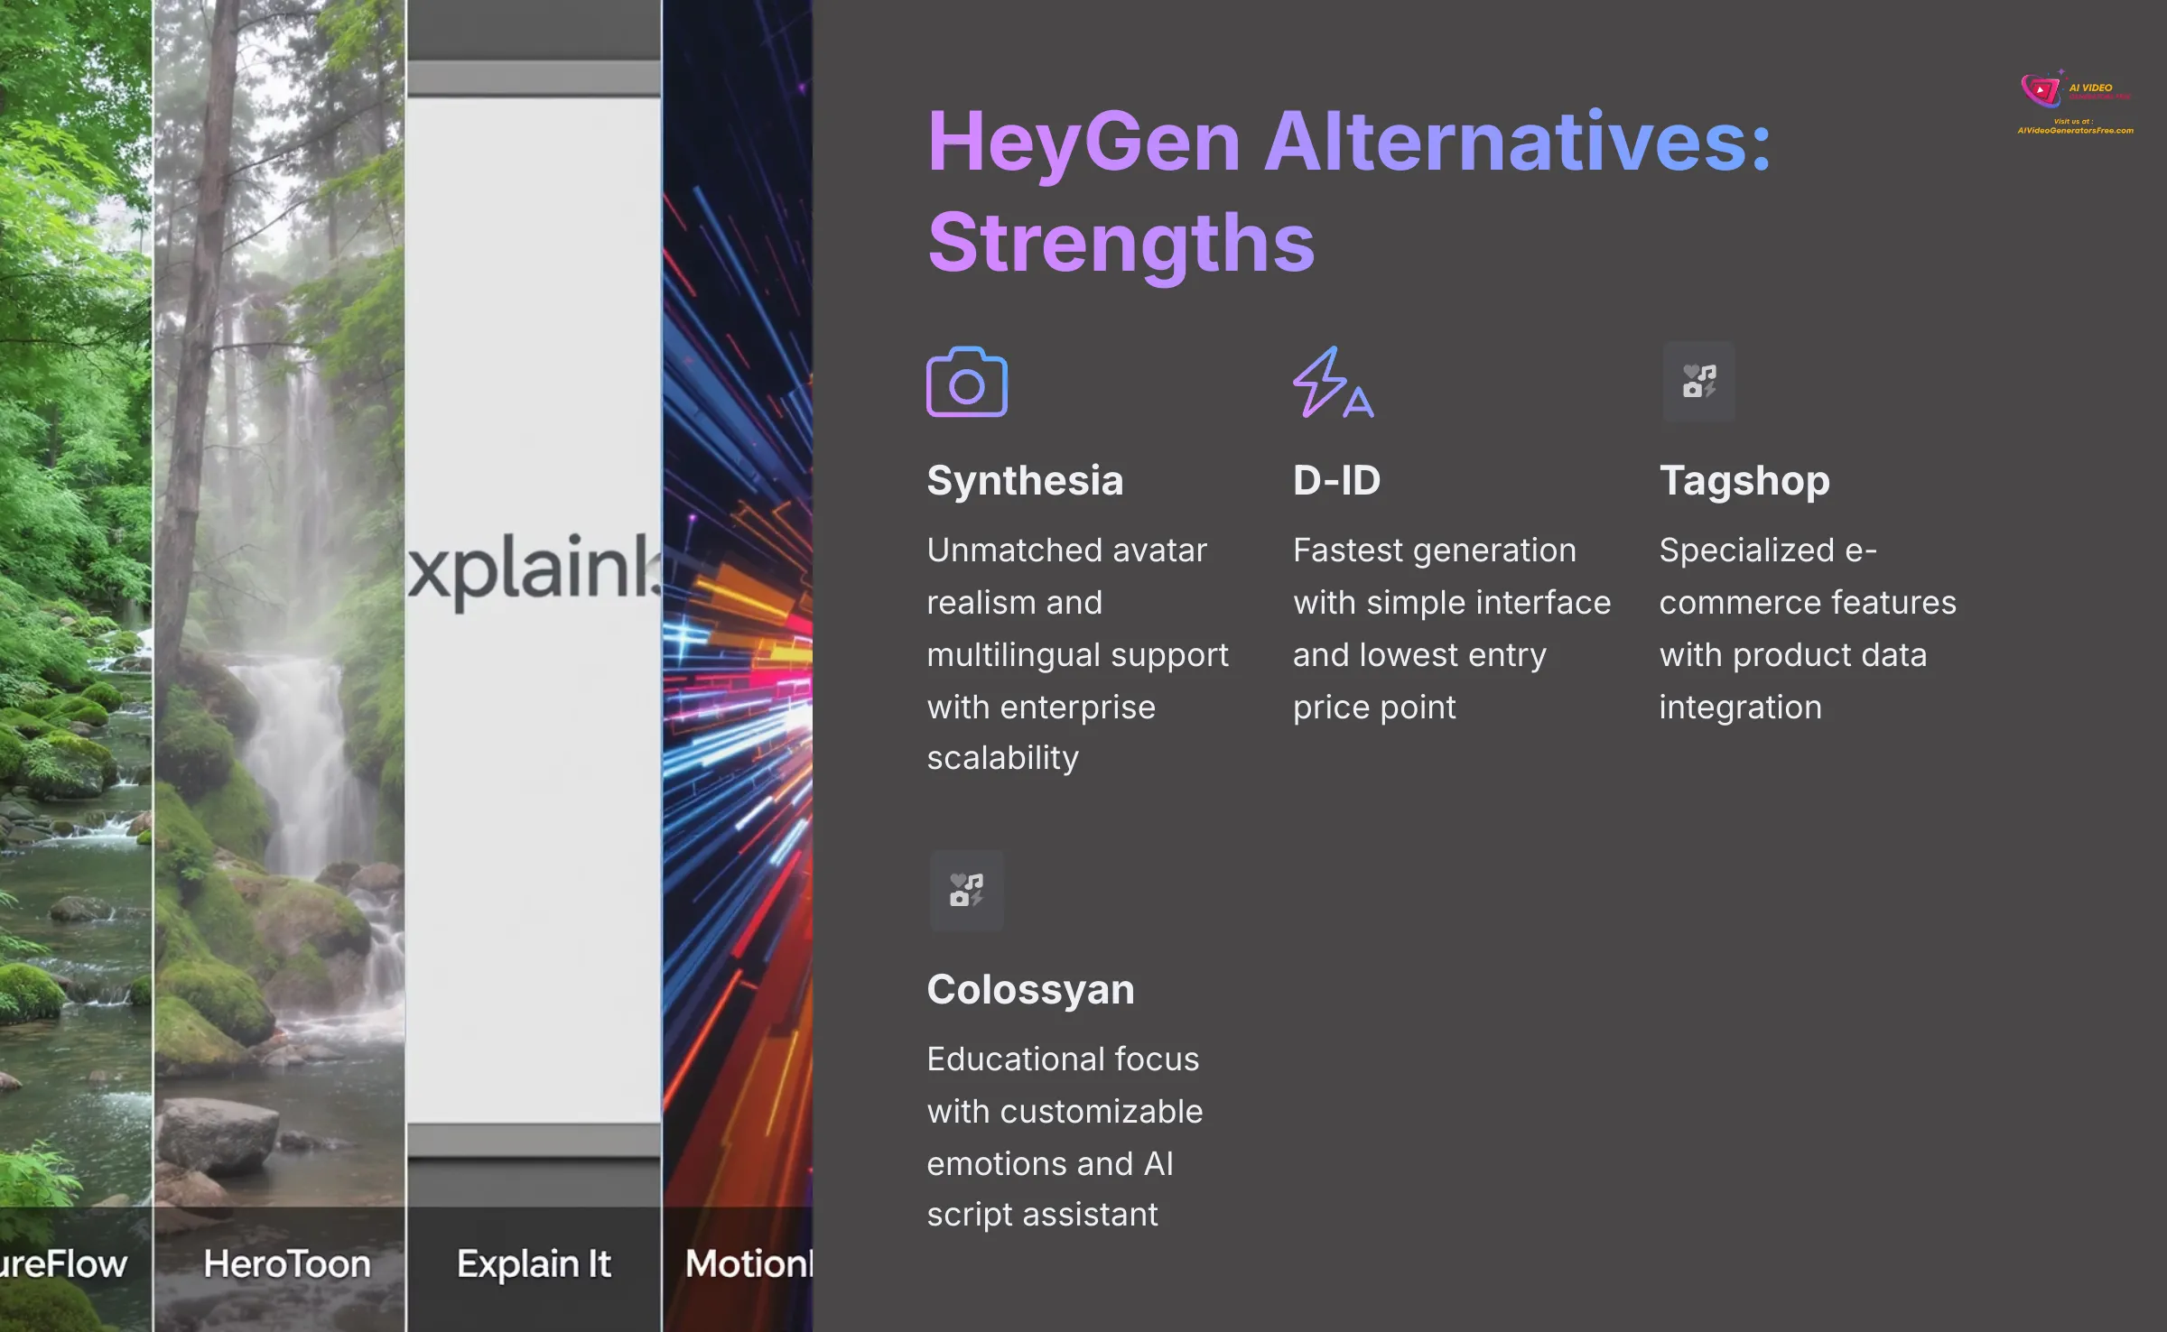Click the 'Fastest generation' description
This screenshot has height=1332, width=2167.
click(1452, 628)
